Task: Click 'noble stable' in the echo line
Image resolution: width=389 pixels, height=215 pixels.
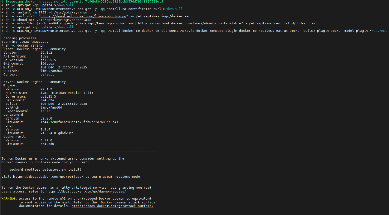Action: click(x=229, y=23)
